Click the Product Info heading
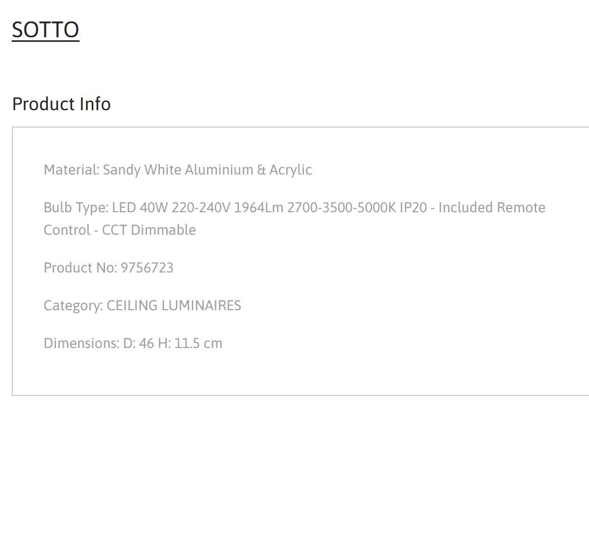 [61, 104]
